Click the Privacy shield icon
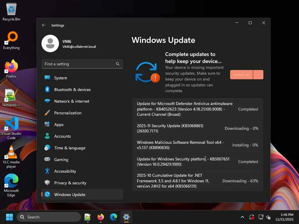The image size is (299, 224). pos(47,183)
